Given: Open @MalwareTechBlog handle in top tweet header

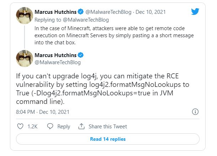Looking at the screenshot, I should (108, 12).
